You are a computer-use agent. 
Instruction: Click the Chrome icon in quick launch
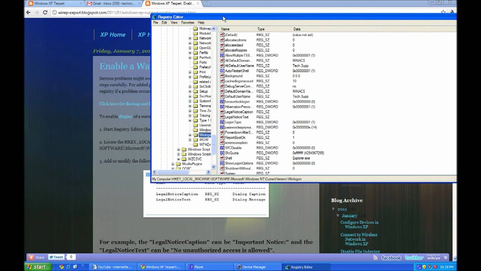62,267
